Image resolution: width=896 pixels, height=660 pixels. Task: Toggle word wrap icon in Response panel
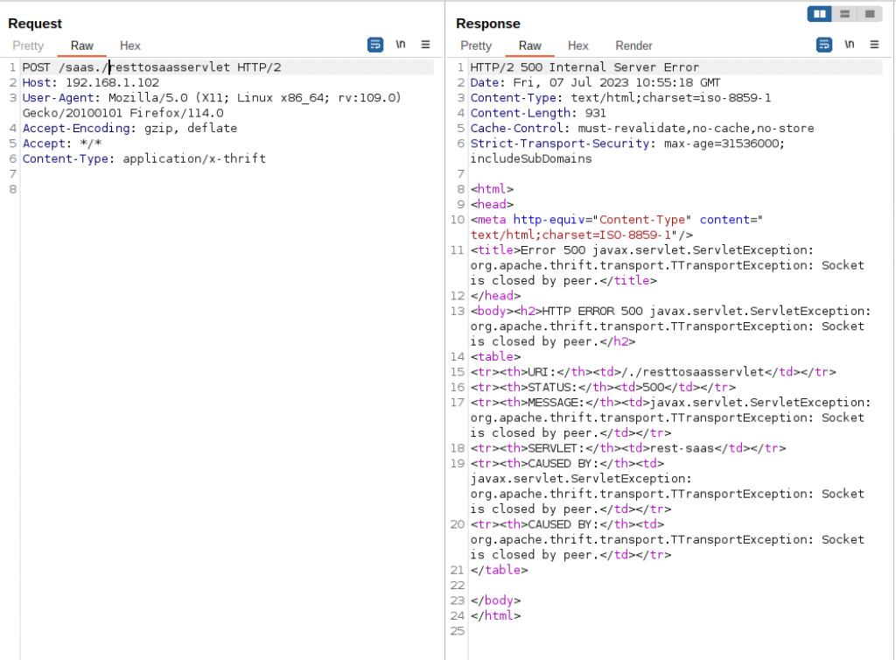click(x=823, y=45)
